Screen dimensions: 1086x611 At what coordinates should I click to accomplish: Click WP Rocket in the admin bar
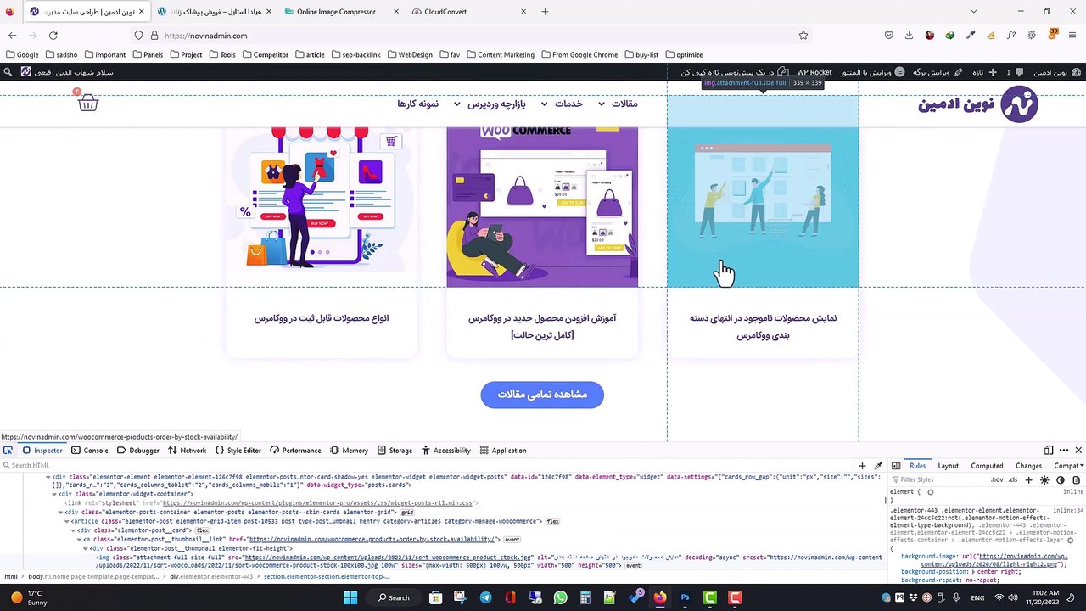814,72
